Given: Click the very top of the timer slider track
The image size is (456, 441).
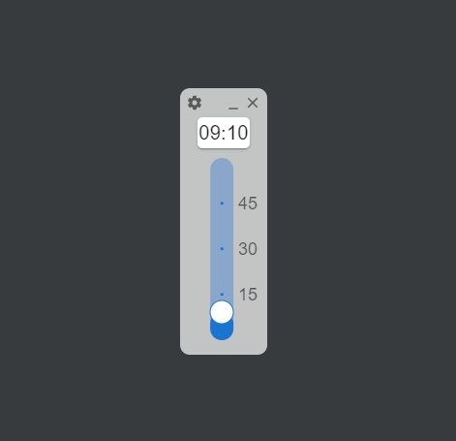Looking at the screenshot, I should pyautogui.click(x=222, y=161).
